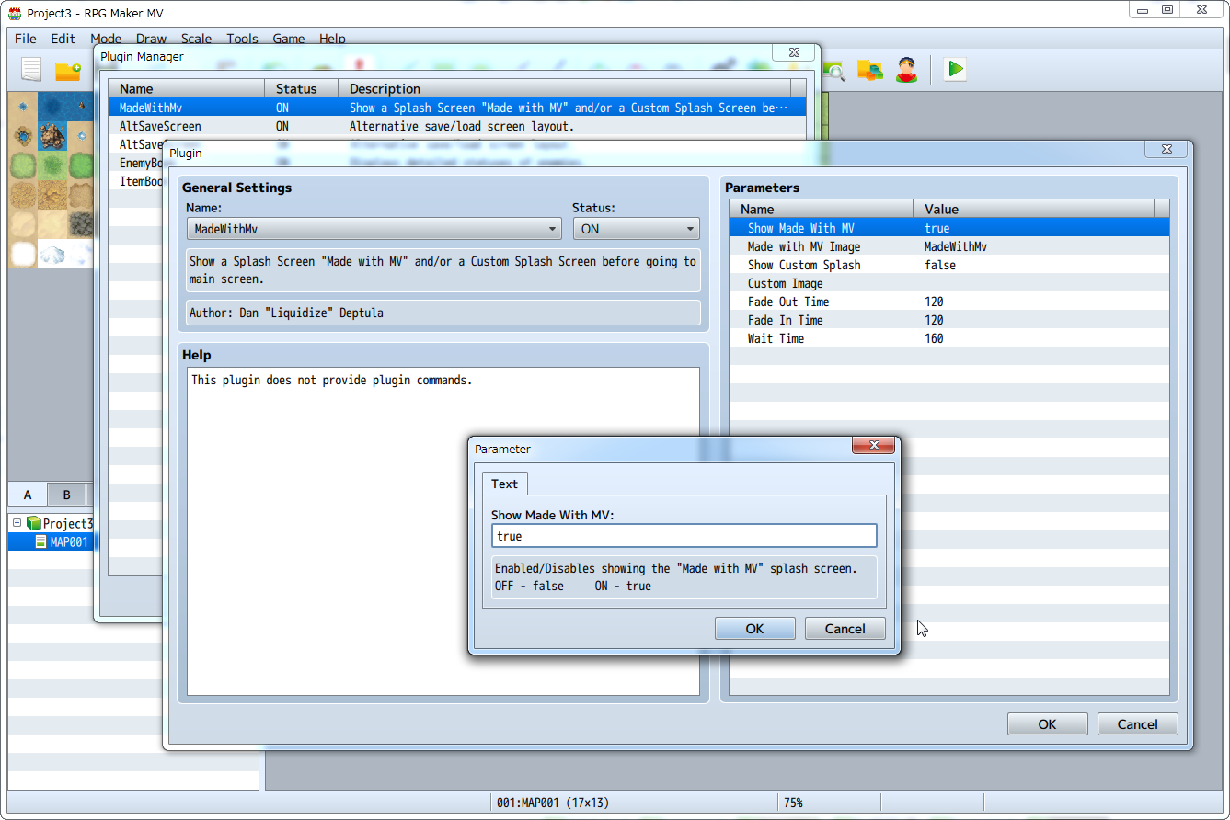Collapse the Project3 tree node
The image size is (1230, 820).
pyautogui.click(x=17, y=523)
